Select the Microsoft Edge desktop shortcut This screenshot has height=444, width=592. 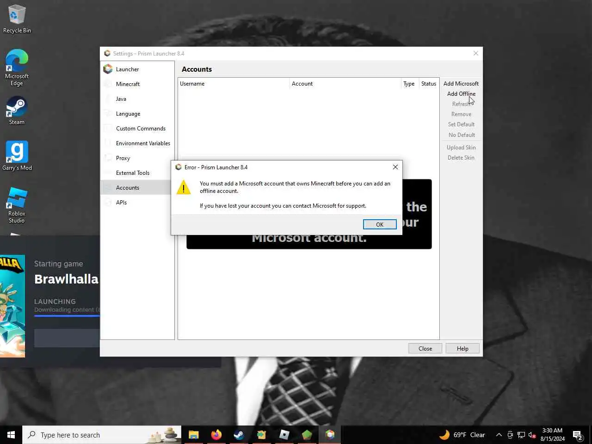click(x=17, y=68)
